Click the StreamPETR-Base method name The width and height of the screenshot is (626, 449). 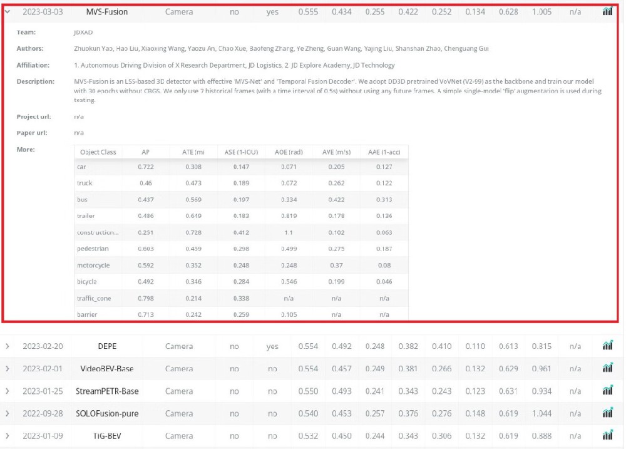[x=107, y=391]
